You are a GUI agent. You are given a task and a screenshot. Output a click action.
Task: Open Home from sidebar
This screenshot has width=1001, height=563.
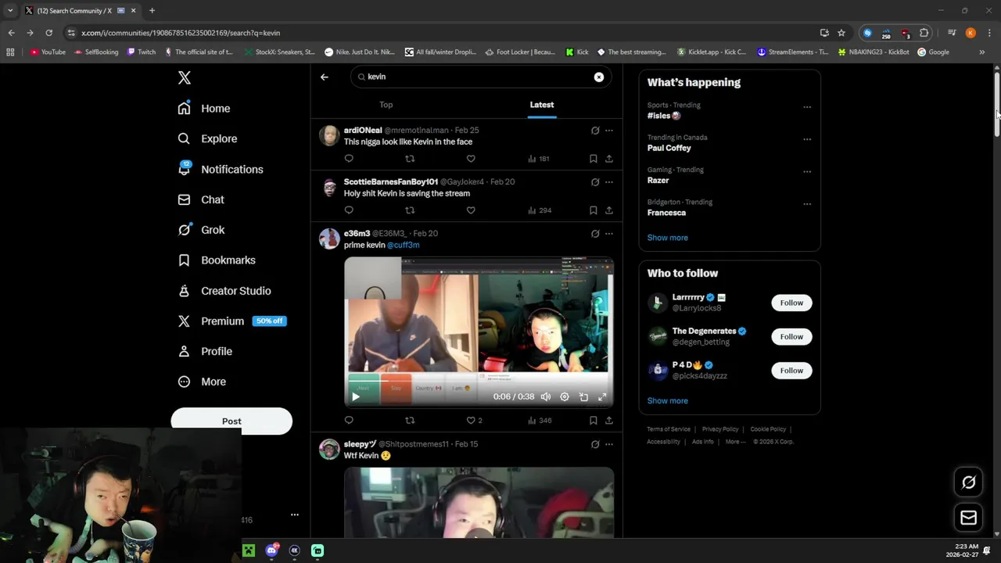coord(204,109)
